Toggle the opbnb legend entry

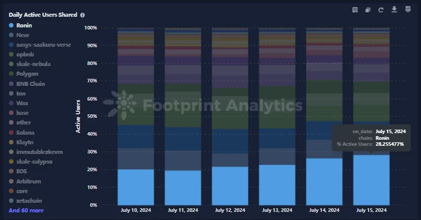click(x=21, y=54)
